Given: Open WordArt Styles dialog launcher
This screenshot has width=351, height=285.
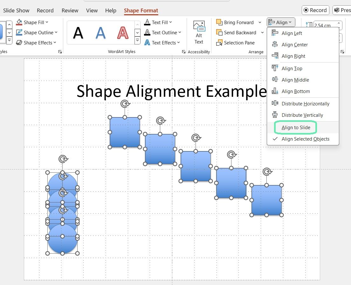Looking at the screenshot, I should [x=183, y=52].
